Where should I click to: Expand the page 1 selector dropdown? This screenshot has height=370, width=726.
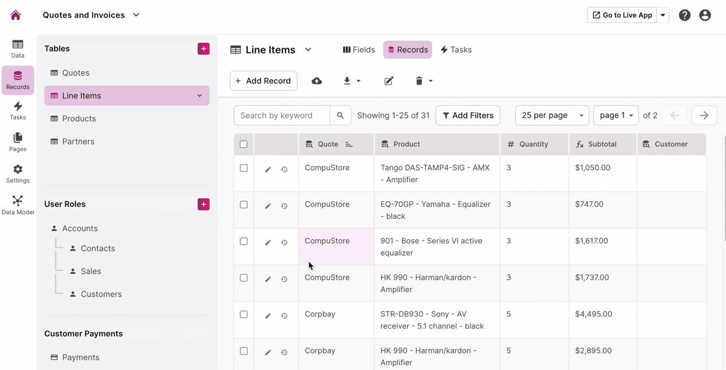[615, 116]
